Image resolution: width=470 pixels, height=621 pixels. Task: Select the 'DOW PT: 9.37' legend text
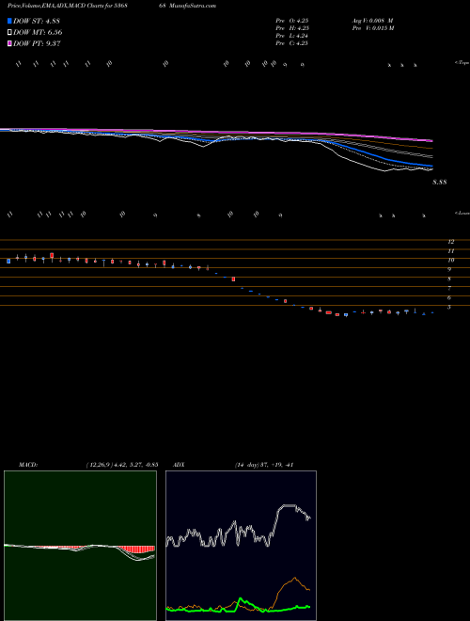pyautogui.click(x=37, y=44)
